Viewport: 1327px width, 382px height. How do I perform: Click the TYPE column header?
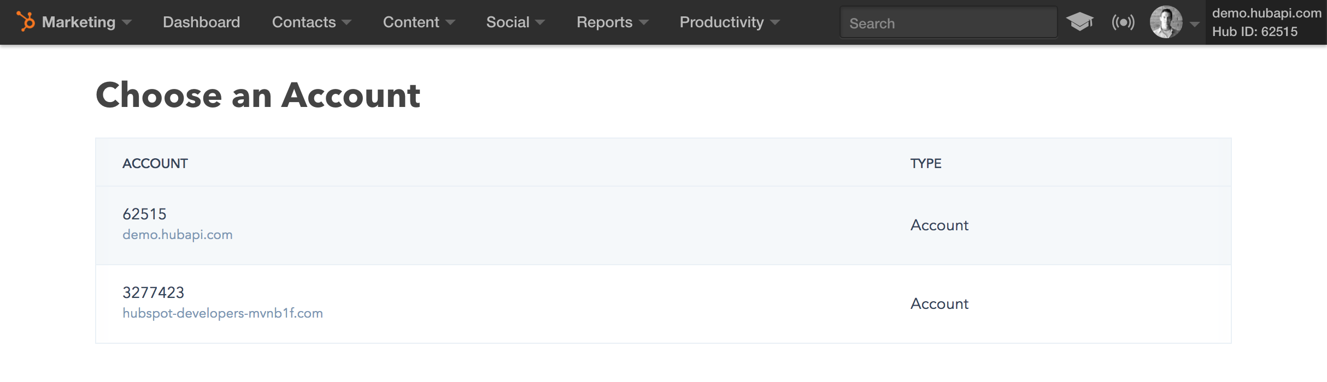[925, 163]
